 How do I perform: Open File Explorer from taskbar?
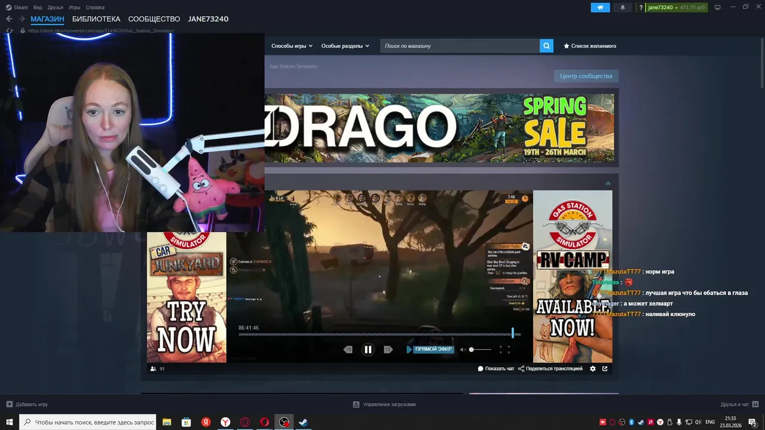click(167, 422)
